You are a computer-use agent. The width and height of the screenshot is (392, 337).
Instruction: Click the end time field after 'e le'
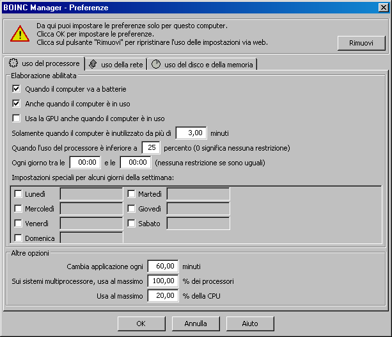[x=136, y=162]
